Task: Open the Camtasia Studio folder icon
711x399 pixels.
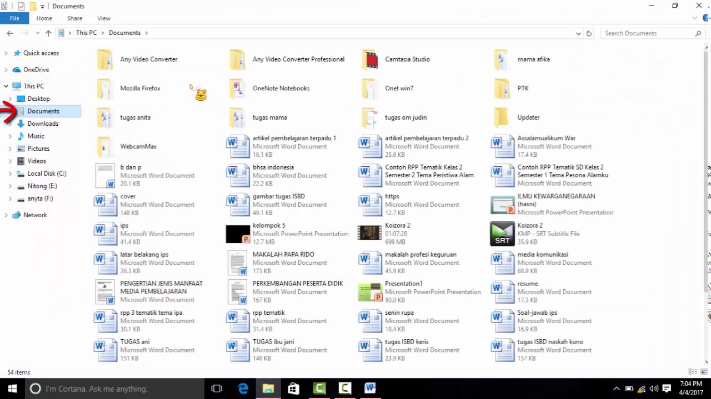Action: pos(370,59)
